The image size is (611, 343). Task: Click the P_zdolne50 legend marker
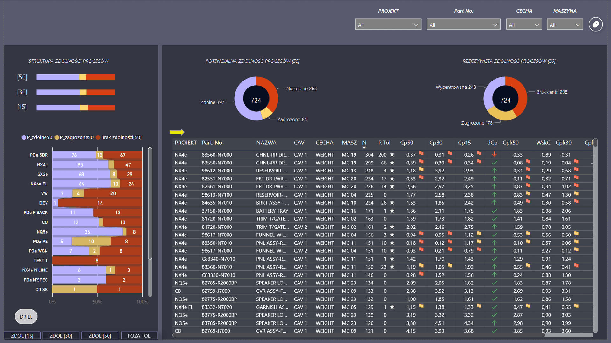24,137
